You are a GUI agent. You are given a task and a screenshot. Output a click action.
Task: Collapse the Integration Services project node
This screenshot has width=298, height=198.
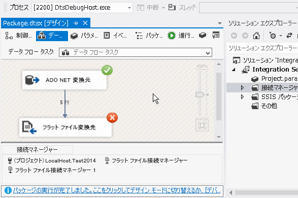tap(234, 70)
